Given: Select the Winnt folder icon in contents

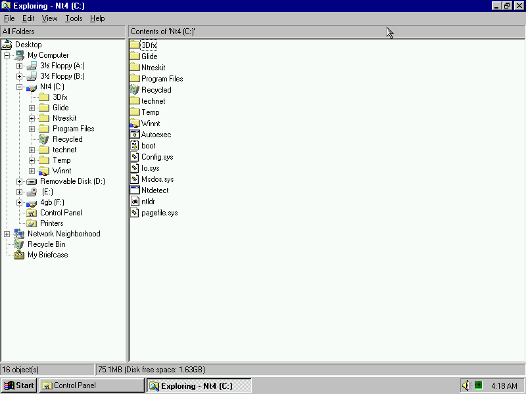Looking at the screenshot, I should 135,123.
